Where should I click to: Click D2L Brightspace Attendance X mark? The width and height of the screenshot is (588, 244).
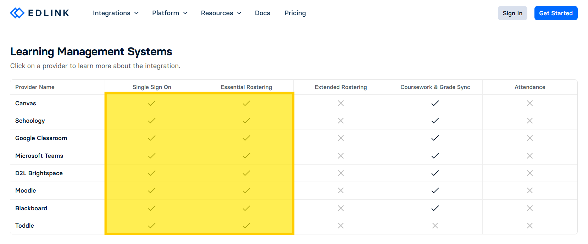[x=530, y=173]
